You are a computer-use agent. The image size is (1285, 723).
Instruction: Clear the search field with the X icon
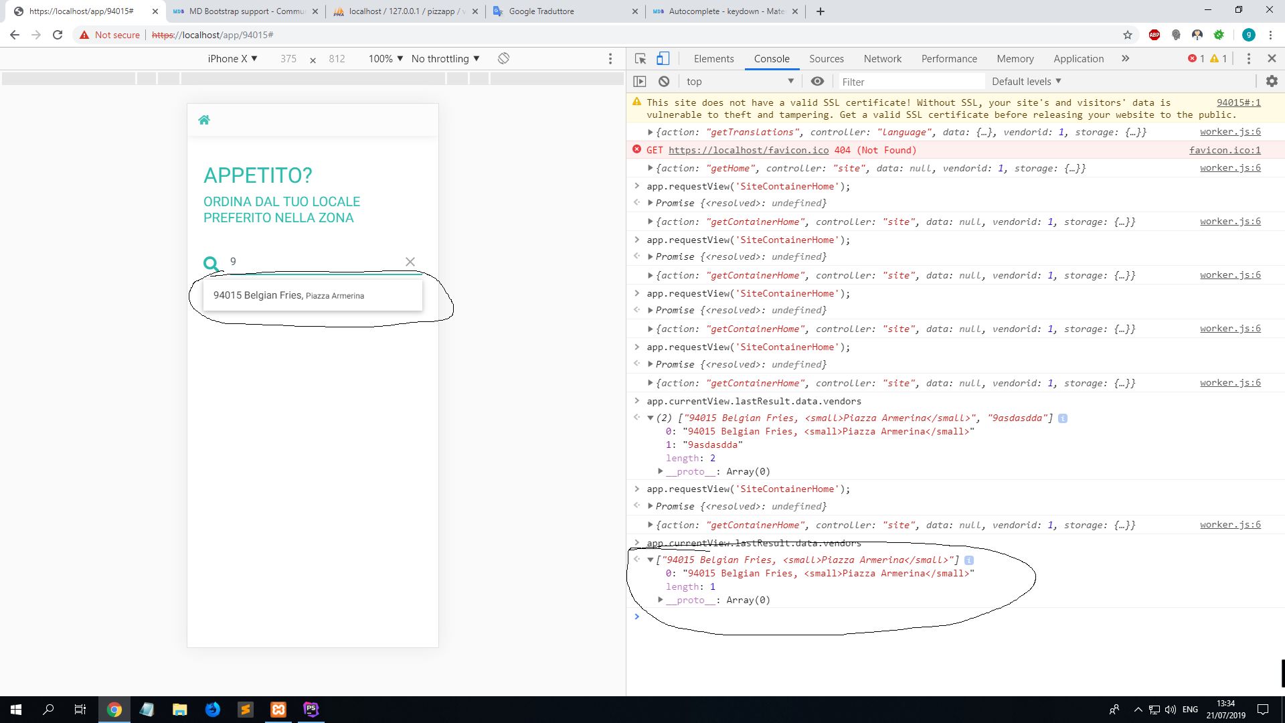coord(410,262)
